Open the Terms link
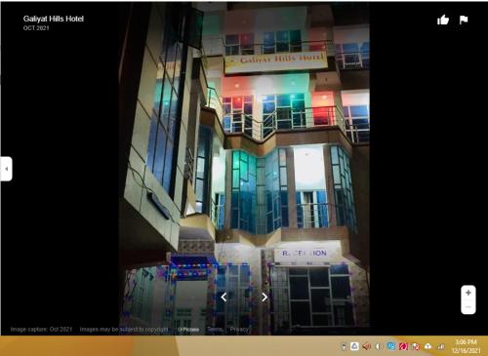This screenshot has height=356, width=488. (215, 330)
